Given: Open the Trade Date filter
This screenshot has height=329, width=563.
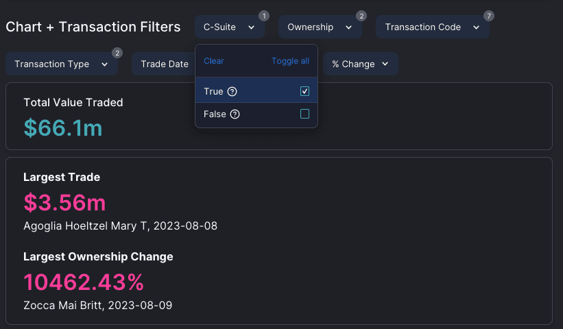Looking at the screenshot, I should [x=163, y=64].
